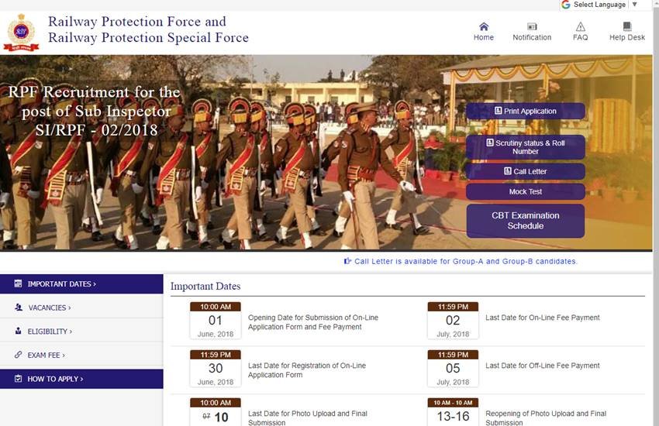This screenshot has width=659, height=426.
Task: Click the FAQ warning triangle icon
Action: (x=580, y=26)
